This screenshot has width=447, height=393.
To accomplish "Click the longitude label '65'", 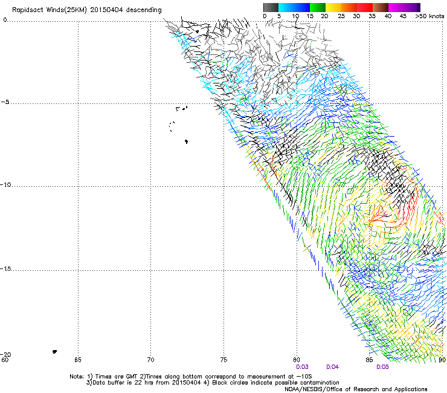I will pos(78,360).
